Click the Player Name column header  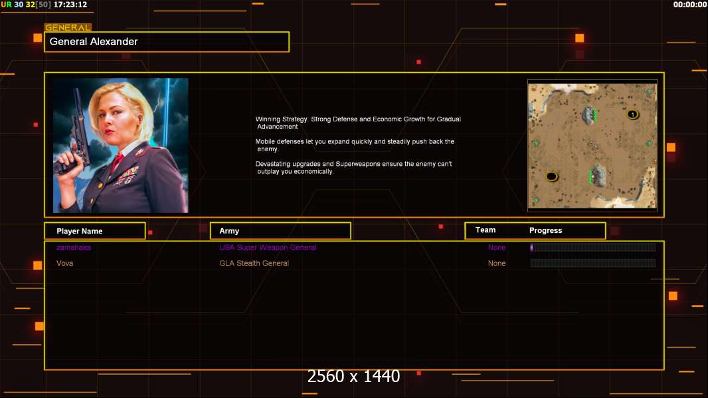(95, 231)
